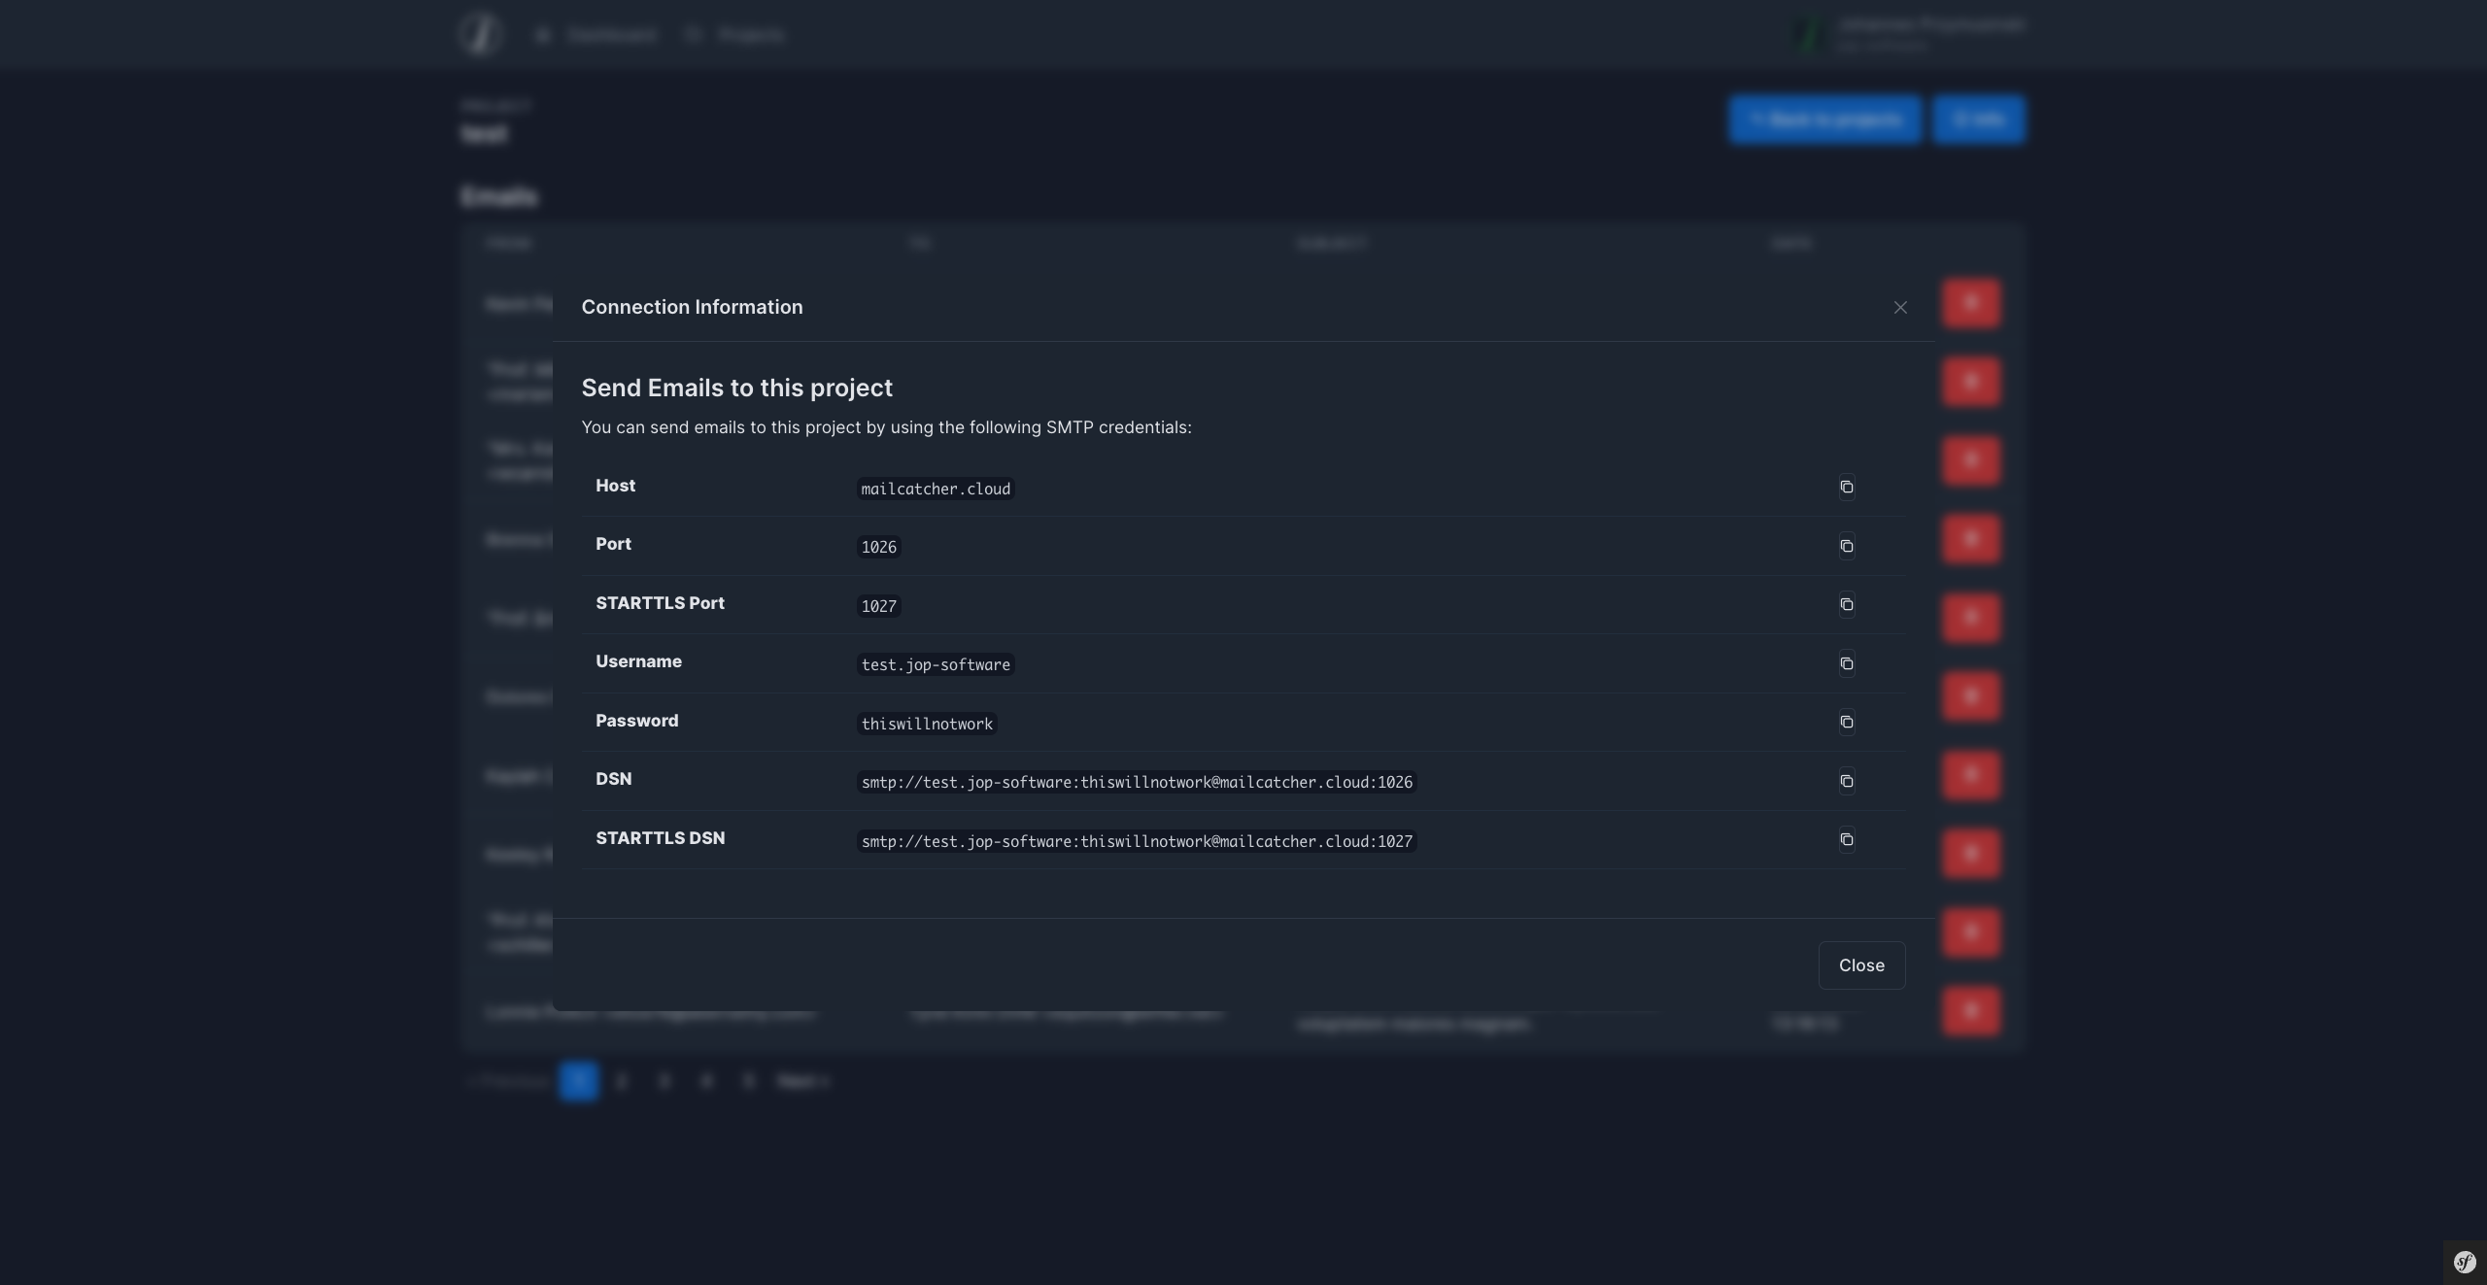Viewport: 2487px width, 1285px height.
Task: Go to the next page of emails
Action: [x=802, y=1080]
